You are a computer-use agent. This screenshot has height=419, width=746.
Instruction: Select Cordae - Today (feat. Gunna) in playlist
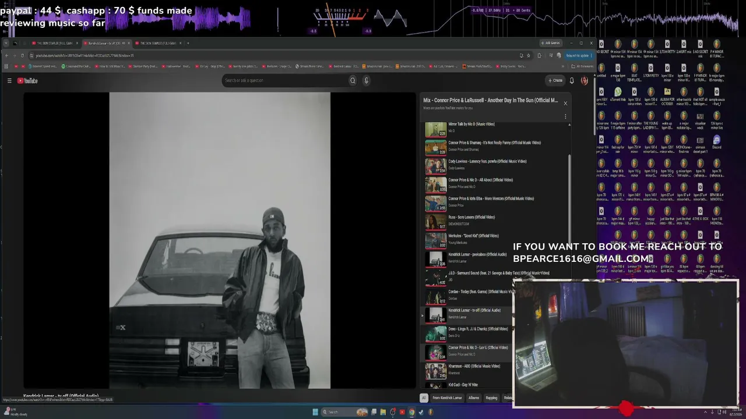(467, 296)
